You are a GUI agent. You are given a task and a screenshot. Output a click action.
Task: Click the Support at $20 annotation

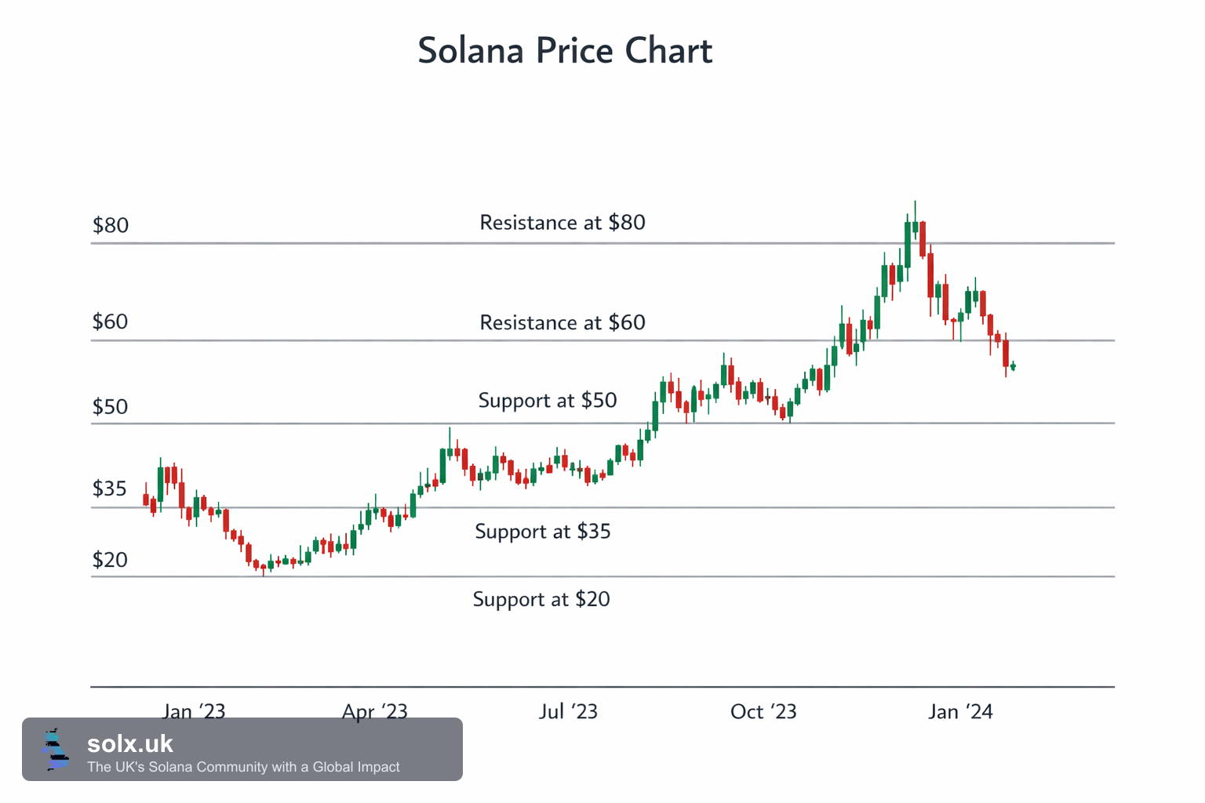point(541,600)
